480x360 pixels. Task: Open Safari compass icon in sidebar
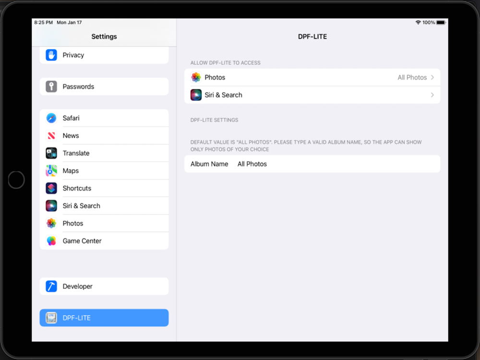tap(51, 118)
